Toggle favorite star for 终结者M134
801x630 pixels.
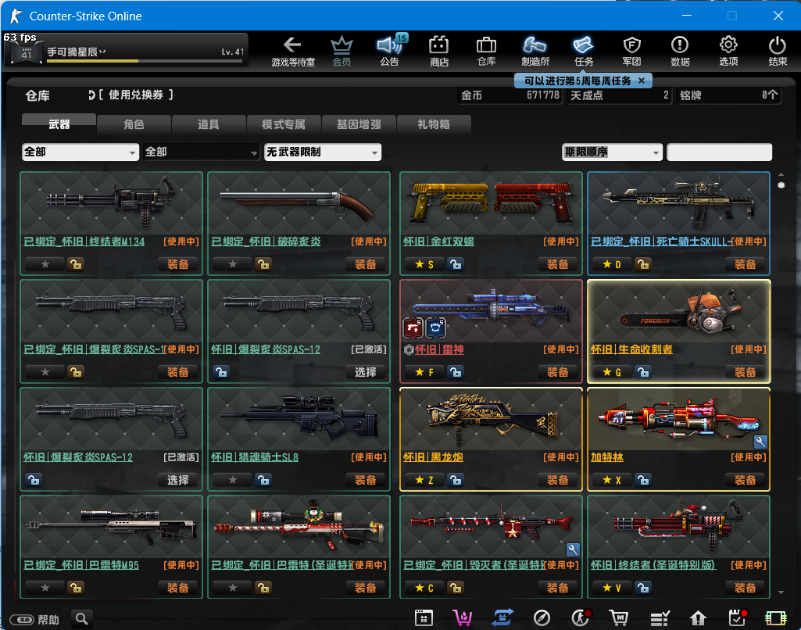[x=45, y=264]
